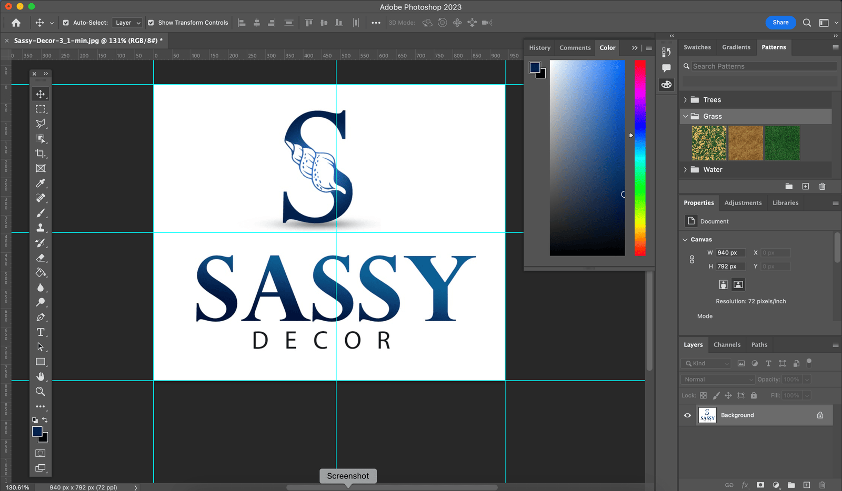Toggle the Auto-Select checkbox
Image resolution: width=842 pixels, height=491 pixels.
pyautogui.click(x=66, y=23)
